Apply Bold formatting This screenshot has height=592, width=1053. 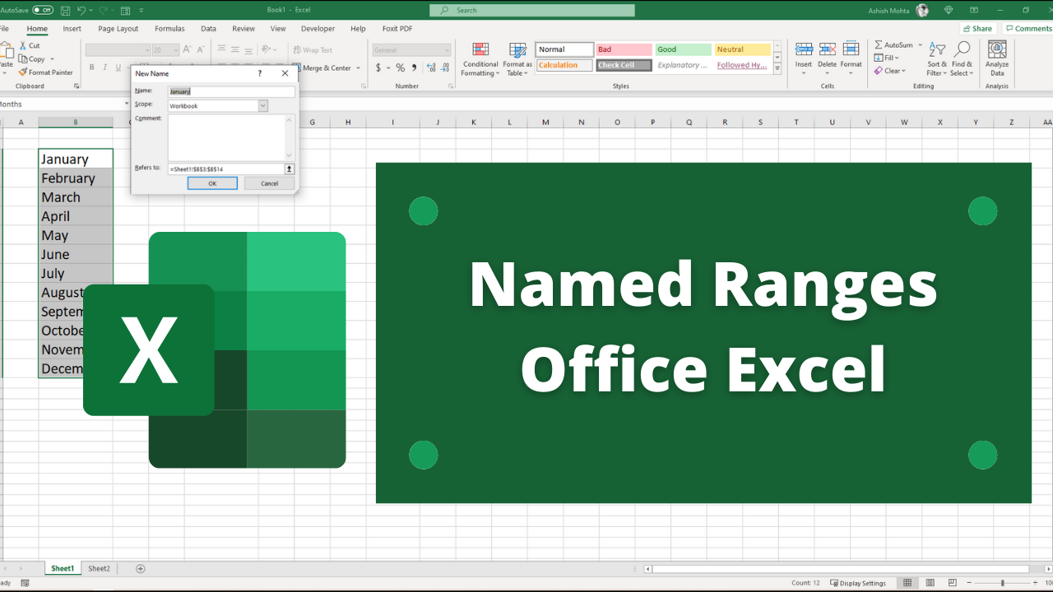pos(92,67)
